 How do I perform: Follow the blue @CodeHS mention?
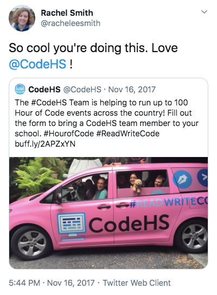[37, 64]
